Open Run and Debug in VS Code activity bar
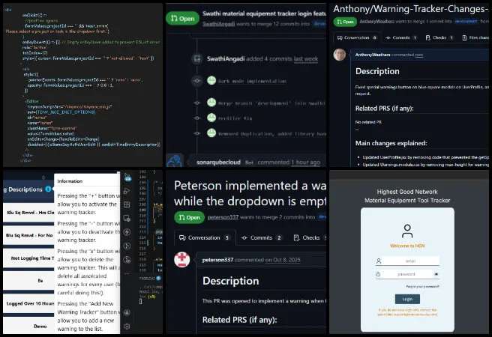Viewport: 492px width, 337px height. tap(127, 191)
